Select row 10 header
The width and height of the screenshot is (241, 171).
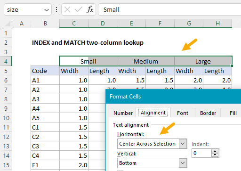[6, 118]
